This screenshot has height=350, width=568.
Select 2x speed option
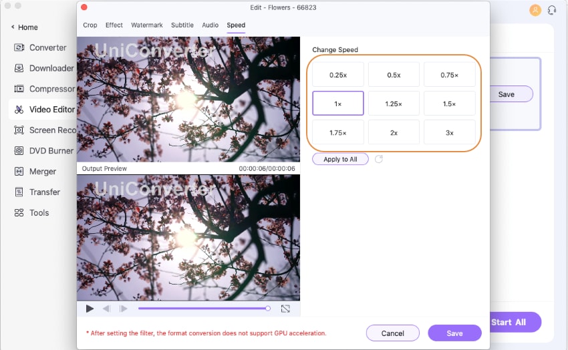click(x=394, y=132)
